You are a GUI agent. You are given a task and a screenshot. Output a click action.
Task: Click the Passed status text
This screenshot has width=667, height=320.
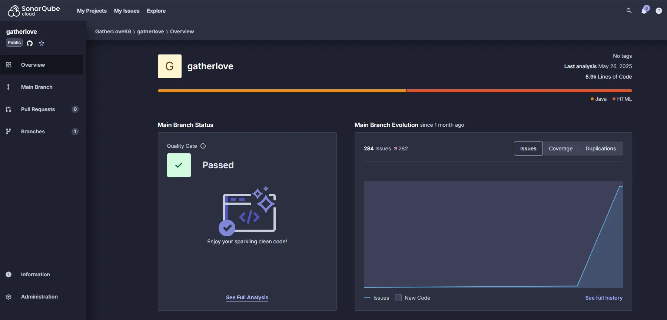[218, 165]
